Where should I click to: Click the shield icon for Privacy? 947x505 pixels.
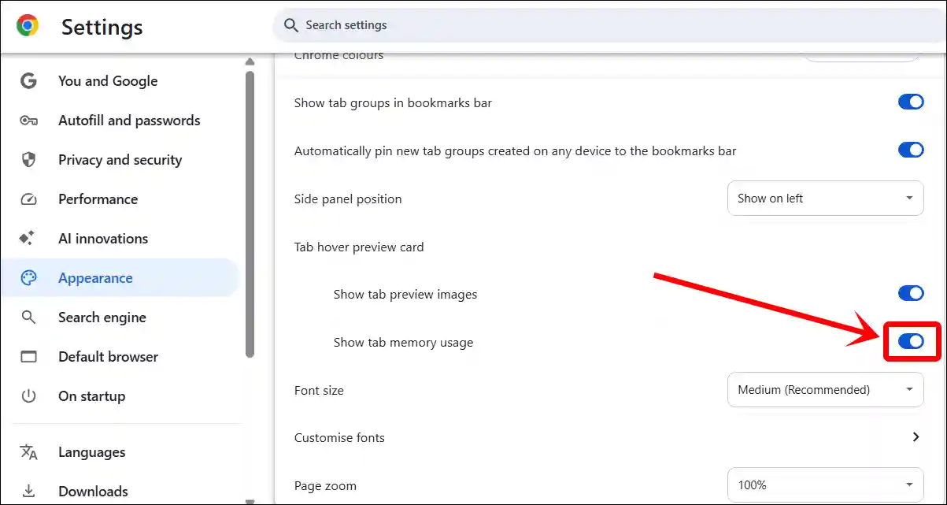pyautogui.click(x=29, y=160)
